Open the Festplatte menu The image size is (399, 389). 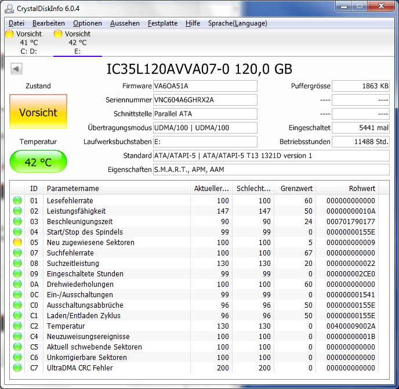tap(162, 23)
